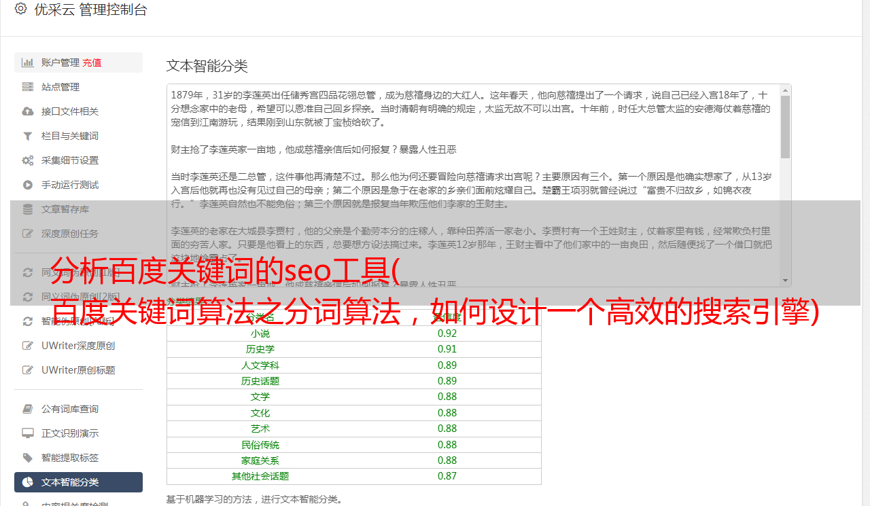The height and width of the screenshot is (506, 870).
Task: Open 站点管理 via its server icon
Action: pyautogui.click(x=28, y=87)
